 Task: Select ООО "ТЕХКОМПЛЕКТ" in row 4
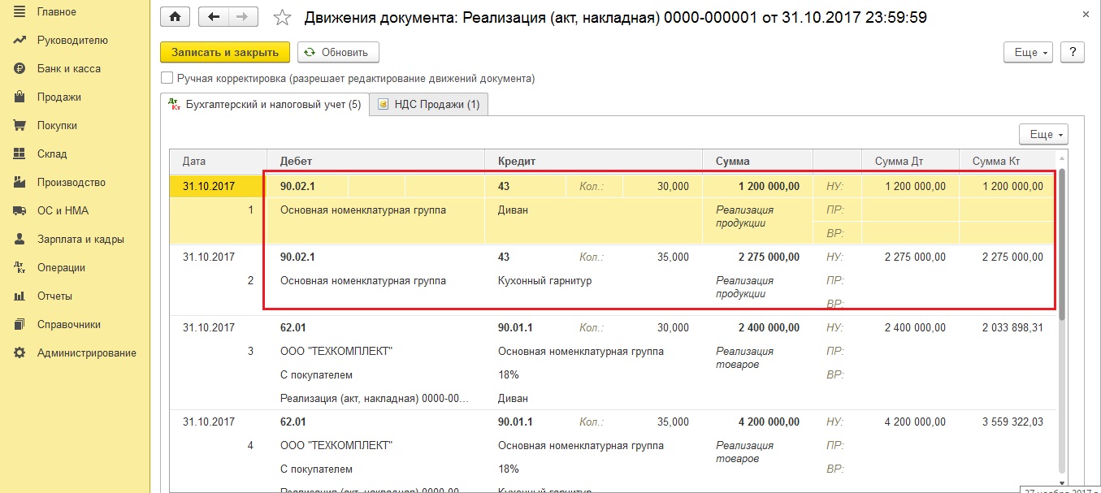pyautogui.click(x=336, y=446)
